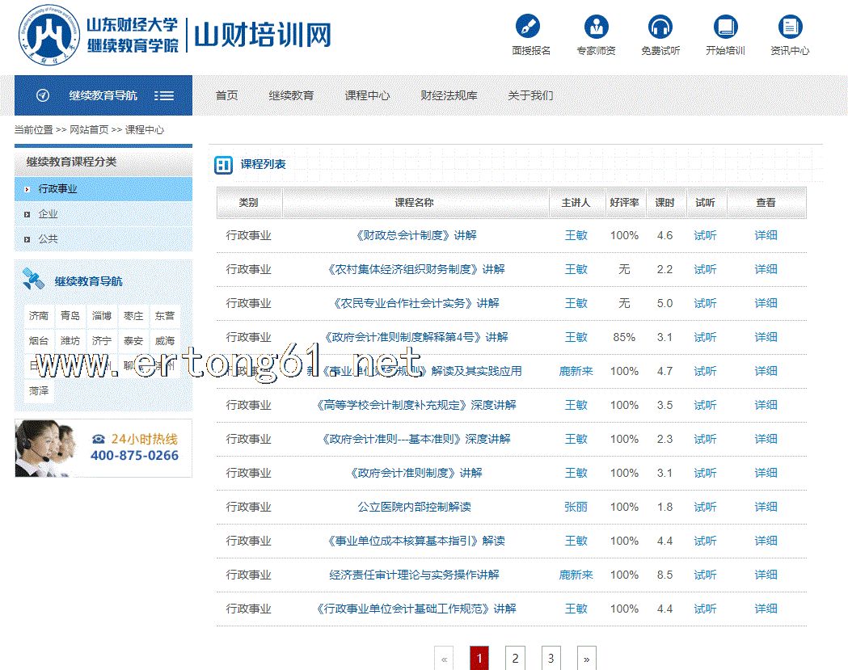848x670 pixels.
Task: Expand the 公共 course category
Action: (49, 239)
